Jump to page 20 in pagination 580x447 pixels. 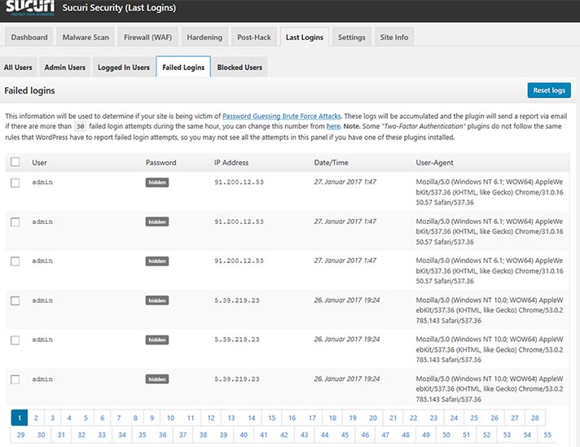[x=373, y=419]
